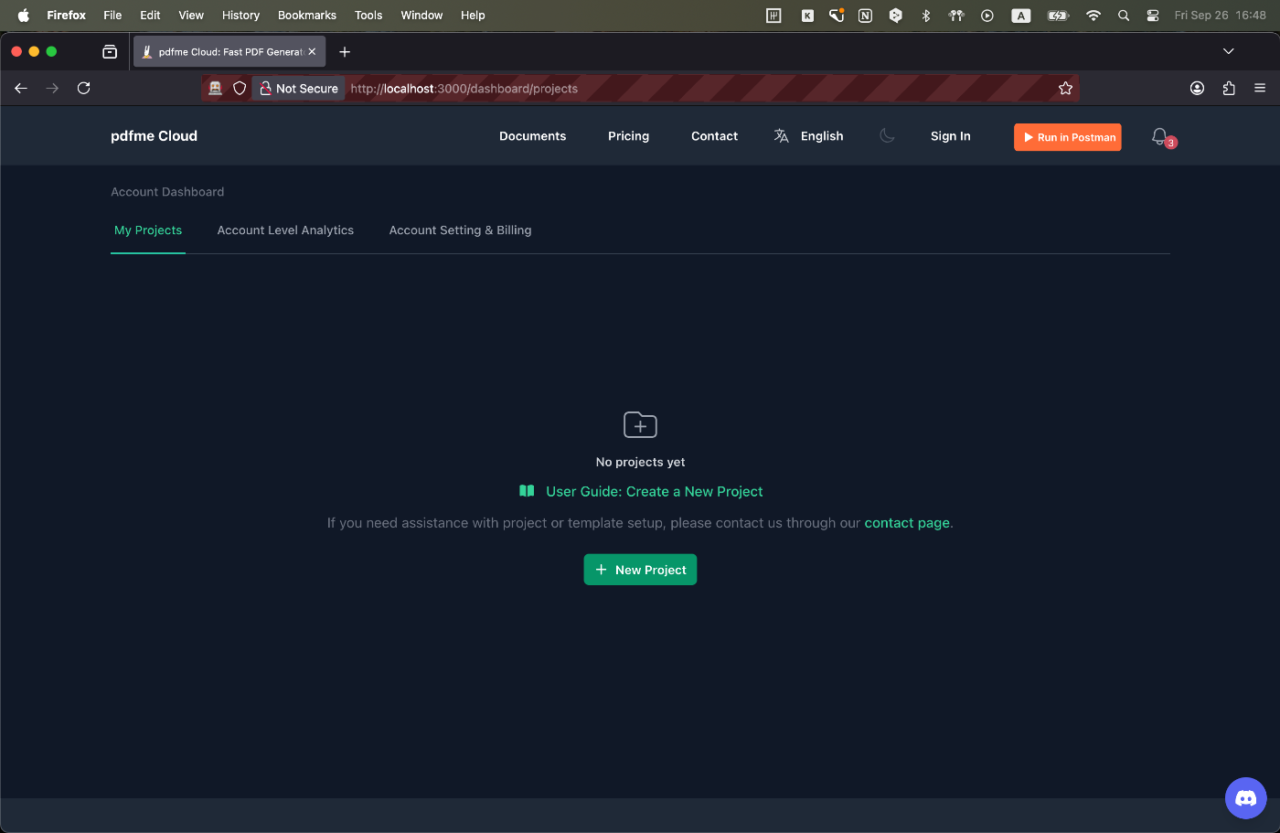This screenshot has height=833, width=1280.
Task: Open the Firefox account icon
Action: 1197,89
